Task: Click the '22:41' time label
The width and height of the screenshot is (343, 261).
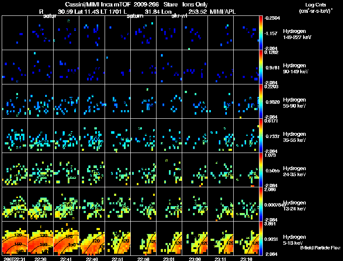Action: point(66,259)
